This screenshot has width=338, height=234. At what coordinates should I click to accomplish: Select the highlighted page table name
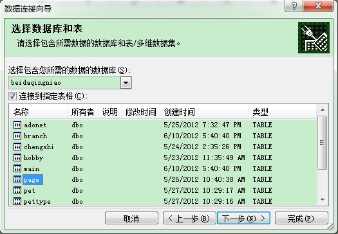pos(33,180)
